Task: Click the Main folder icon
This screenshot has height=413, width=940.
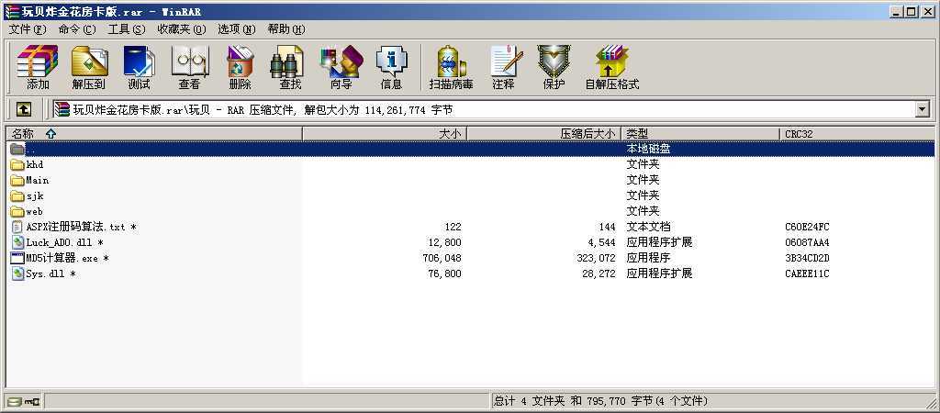Action: pos(17,180)
